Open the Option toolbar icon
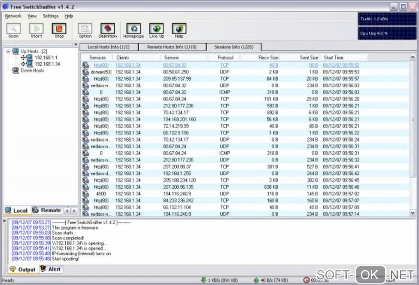The height and width of the screenshot is (285, 419). coord(85,30)
